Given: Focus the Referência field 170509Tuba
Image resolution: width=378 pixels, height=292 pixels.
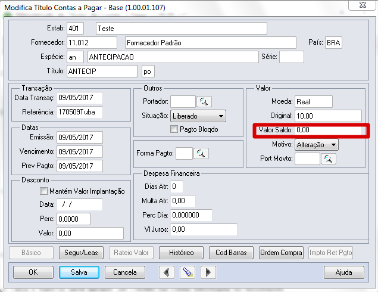Looking at the screenshot, I should 80,112.
